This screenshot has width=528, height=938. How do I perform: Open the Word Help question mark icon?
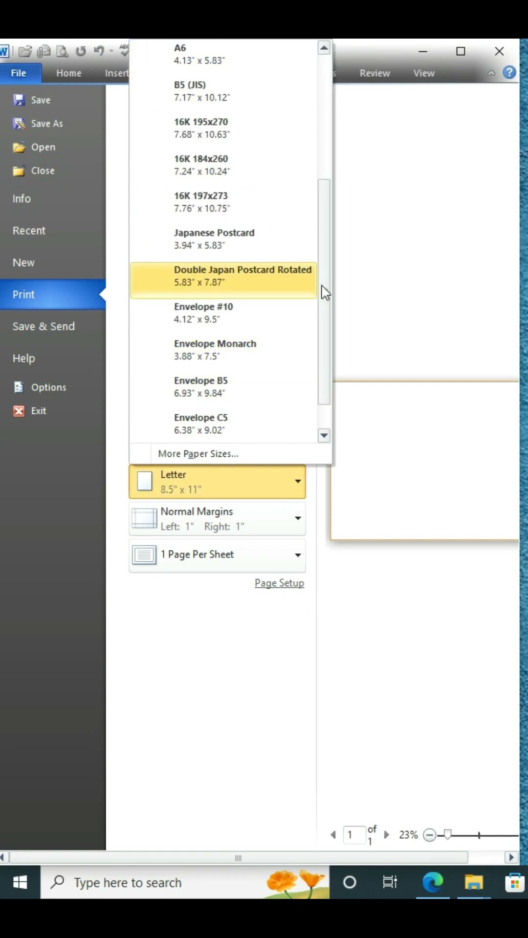509,73
